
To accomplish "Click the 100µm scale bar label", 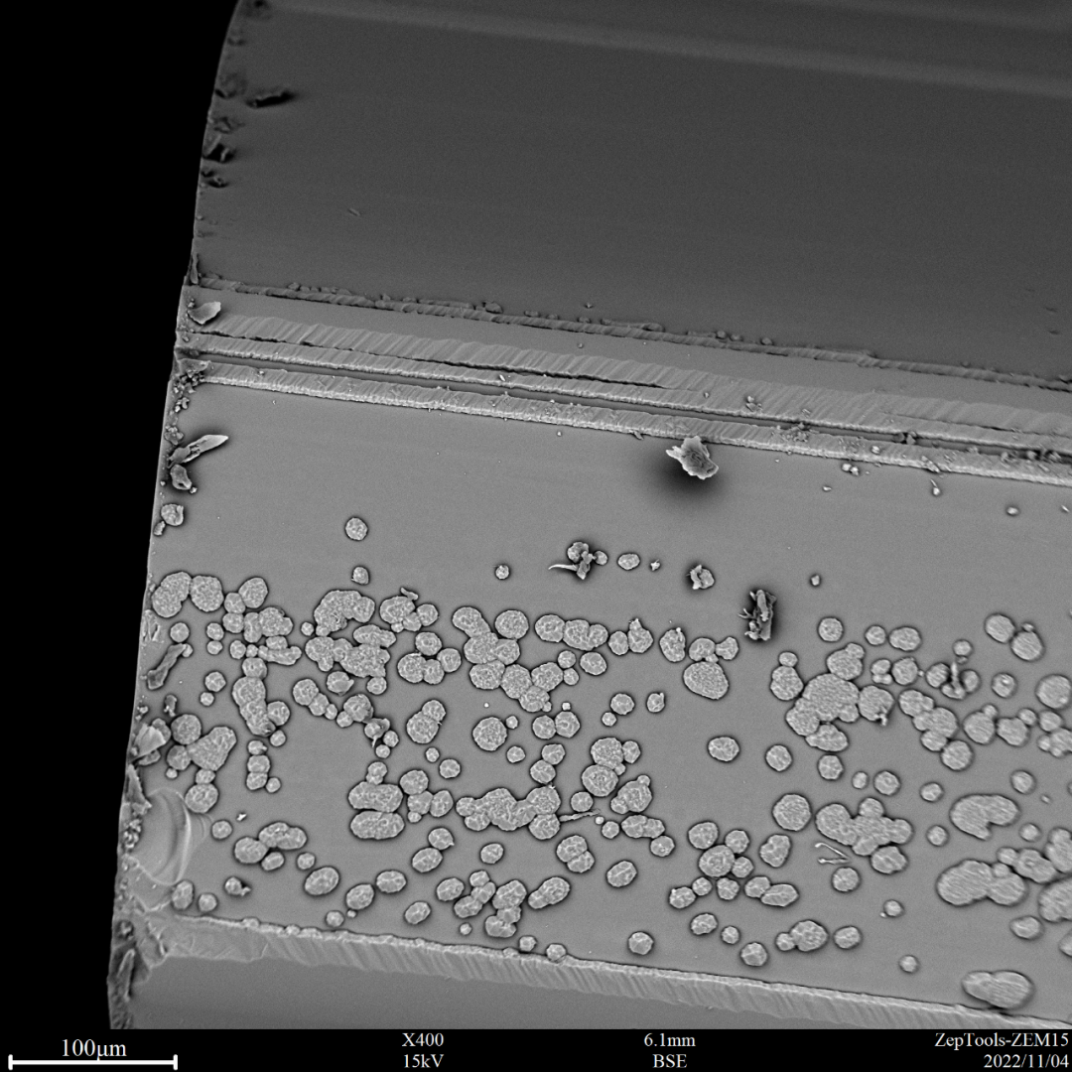I will [x=92, y=1047].
